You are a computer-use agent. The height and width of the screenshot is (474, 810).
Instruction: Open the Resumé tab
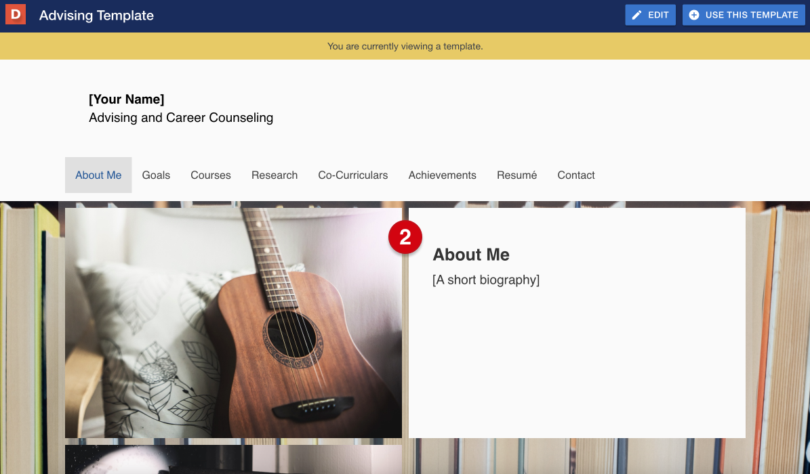(x=517, y=175)
